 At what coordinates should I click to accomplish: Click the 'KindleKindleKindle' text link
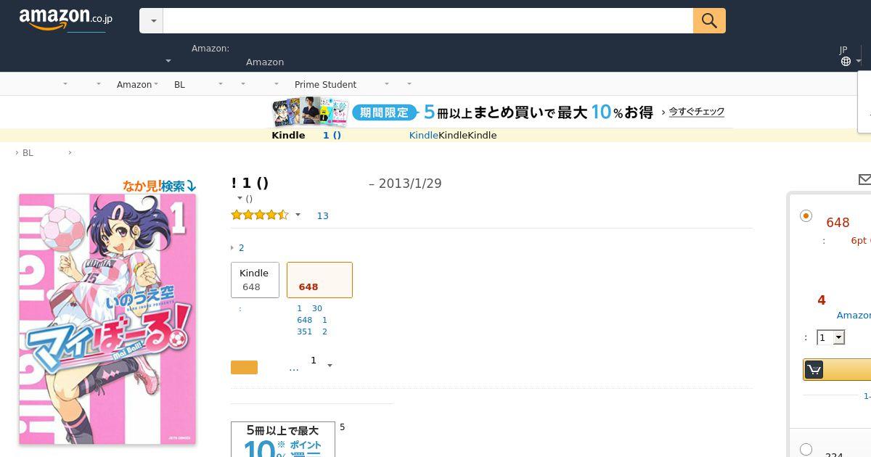tap(453, 135)
